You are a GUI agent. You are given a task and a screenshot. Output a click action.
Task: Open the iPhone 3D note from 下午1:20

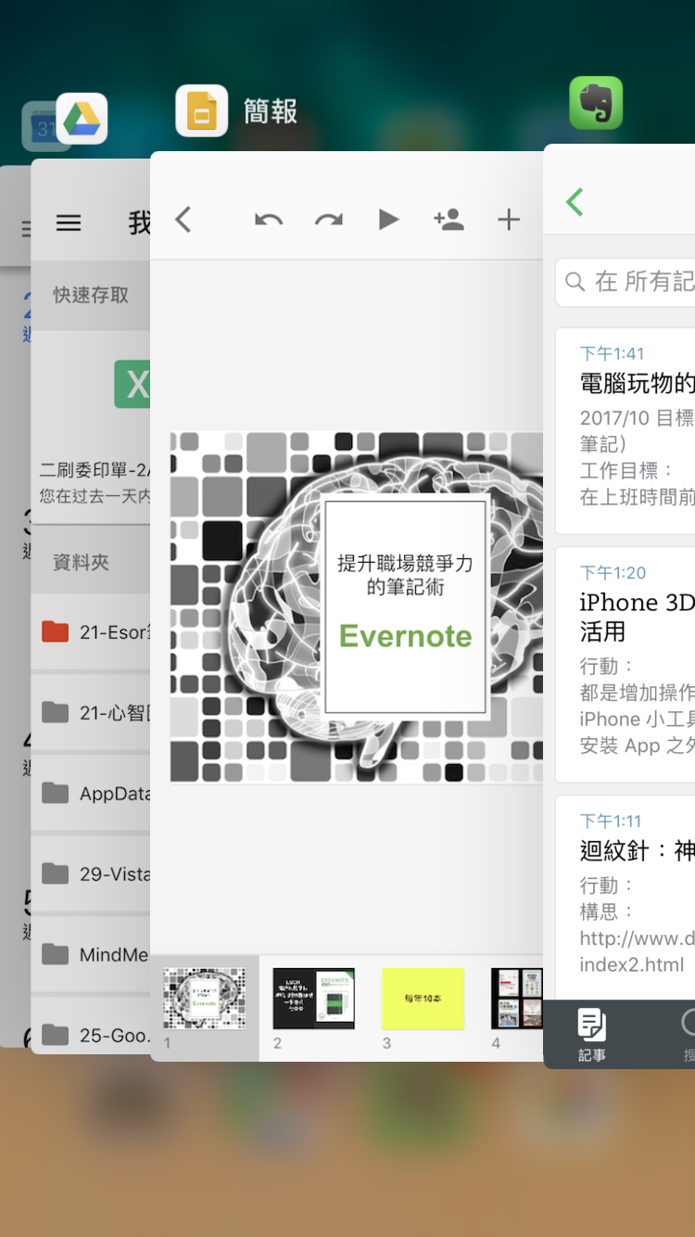(625, 664)
